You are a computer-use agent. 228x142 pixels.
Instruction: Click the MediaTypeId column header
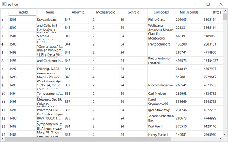(x=106, y=12)
